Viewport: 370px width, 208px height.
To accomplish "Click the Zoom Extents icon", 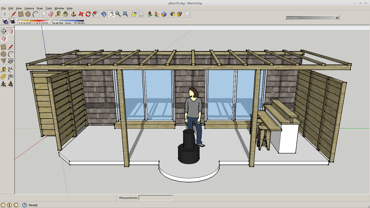I will (125, 14).
